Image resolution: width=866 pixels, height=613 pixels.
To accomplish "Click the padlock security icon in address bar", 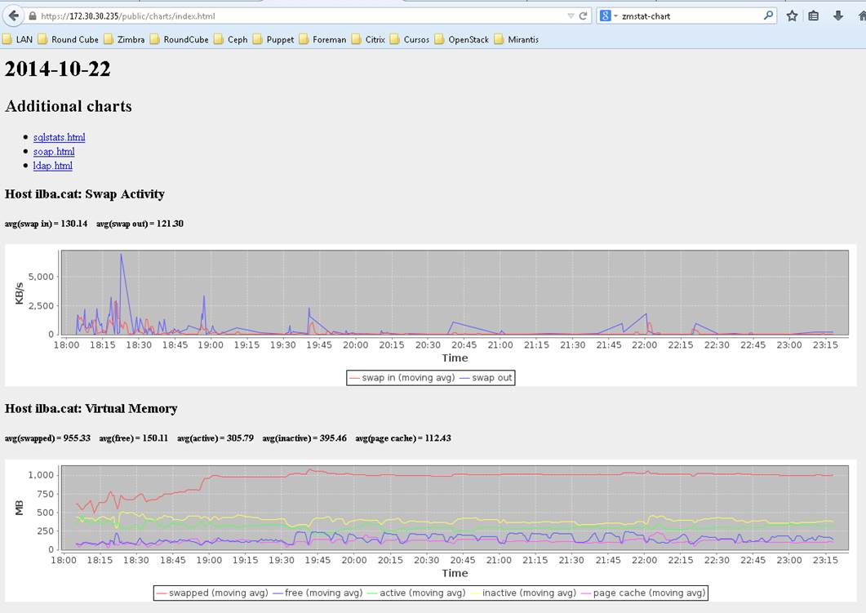I will tap(33, 16).
